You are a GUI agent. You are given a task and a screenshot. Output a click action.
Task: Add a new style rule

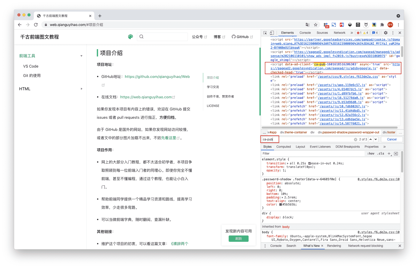coord(389,154)
